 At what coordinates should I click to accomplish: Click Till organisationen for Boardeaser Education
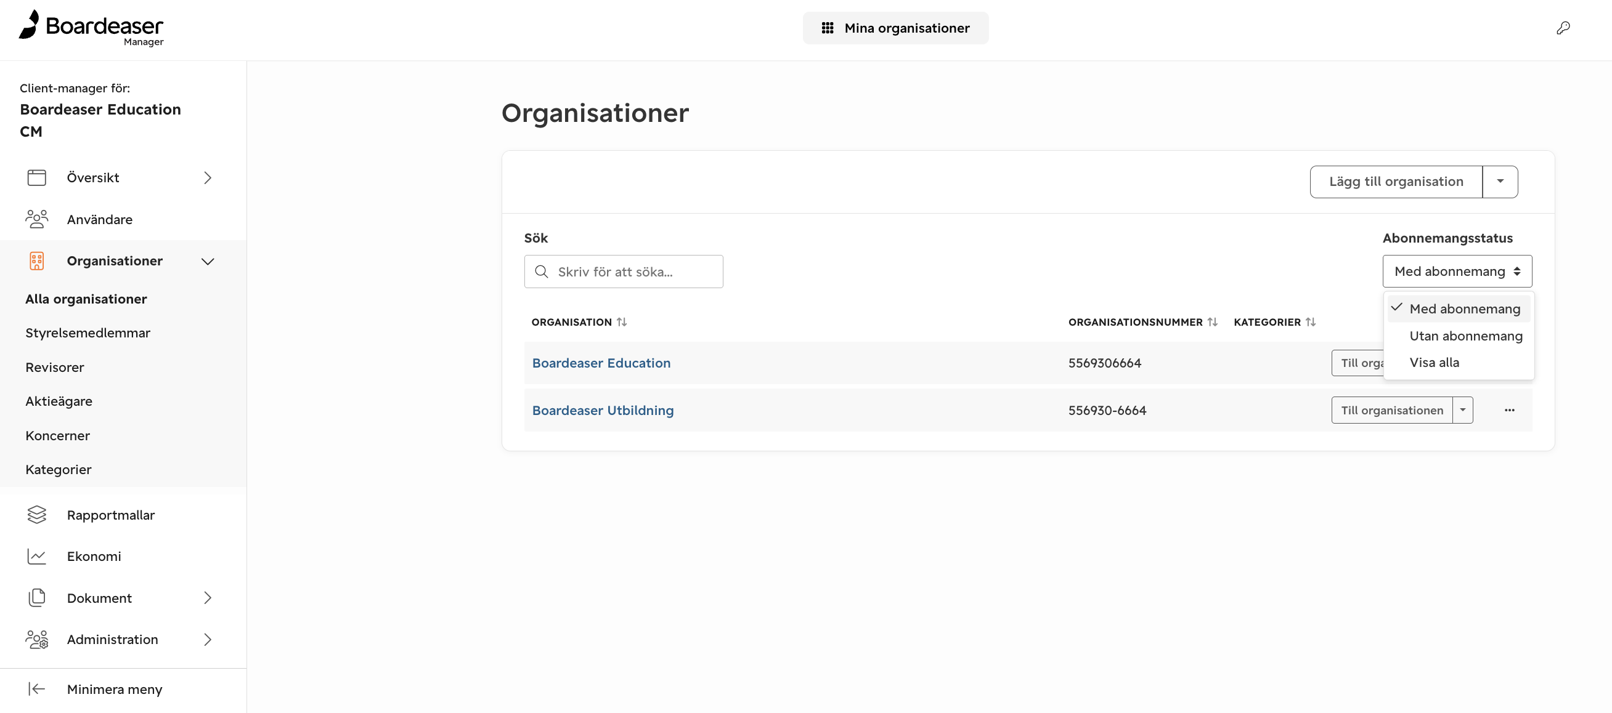tap(1358, 363)
